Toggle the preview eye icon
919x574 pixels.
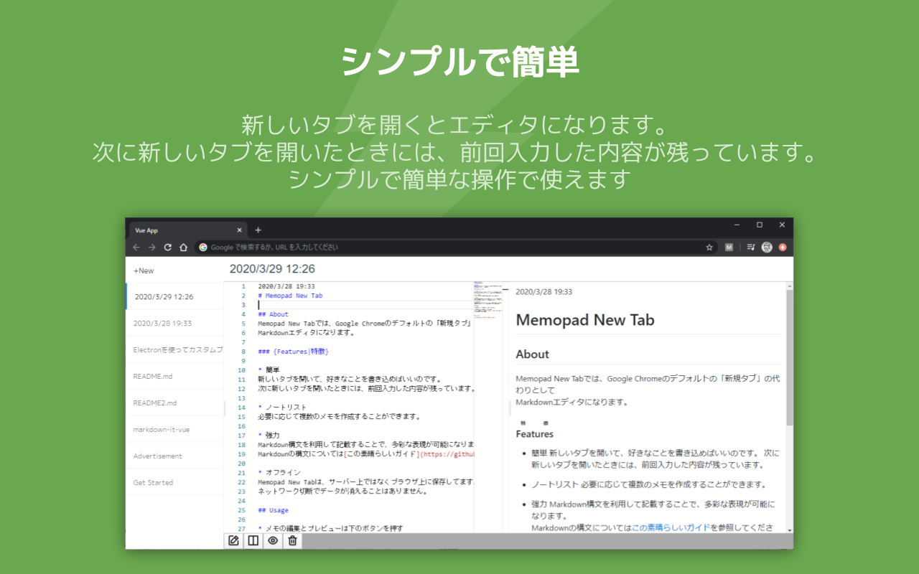[x=272, y=541]
